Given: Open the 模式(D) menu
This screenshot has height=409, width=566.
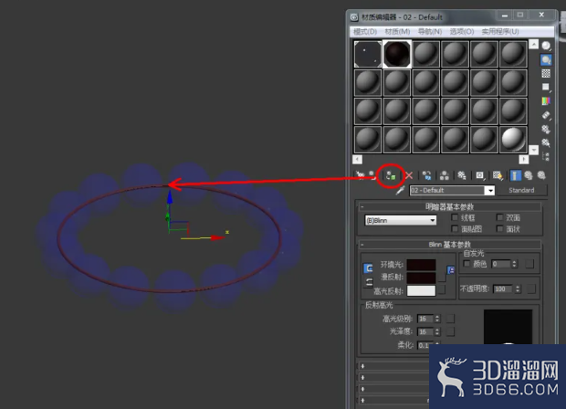Looking at the screenshot, I should (365, 31).
